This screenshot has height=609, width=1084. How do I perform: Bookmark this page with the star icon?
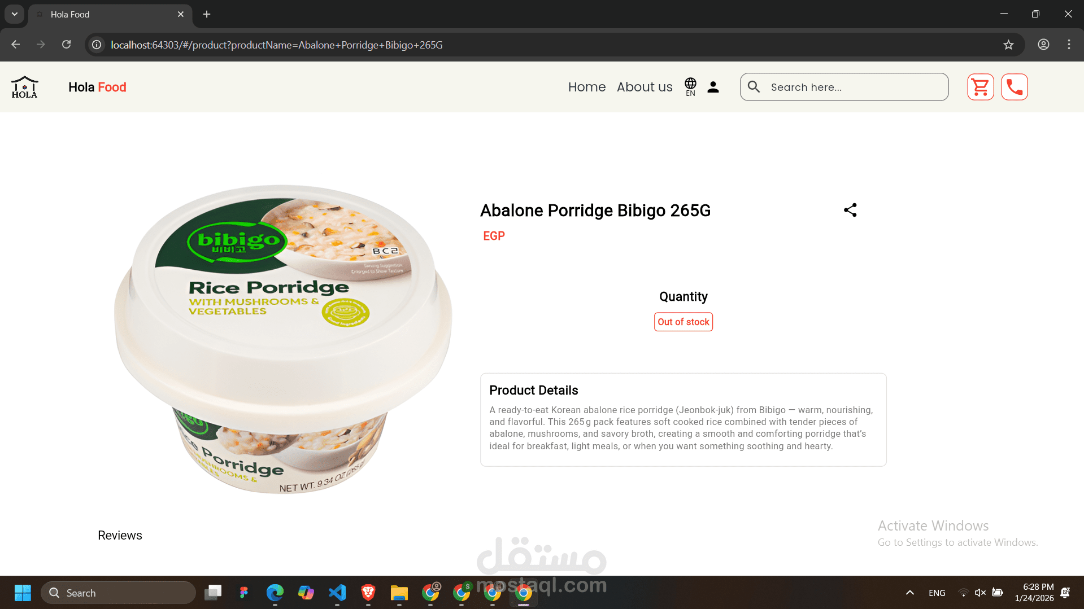pyautogui.click(x=1008, y=45)
